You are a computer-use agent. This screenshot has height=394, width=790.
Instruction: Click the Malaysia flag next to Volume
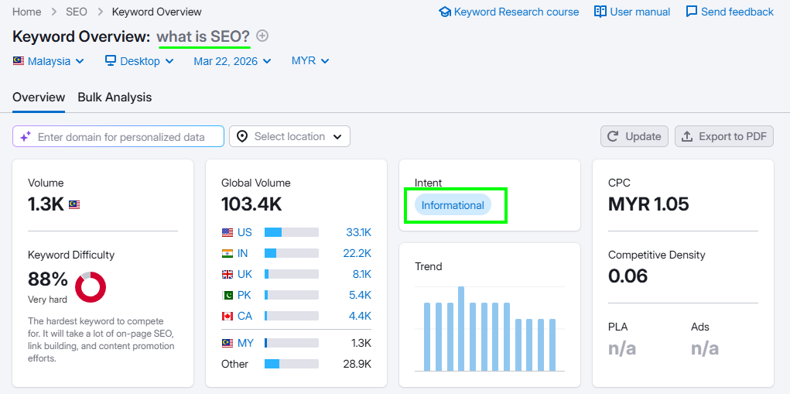pos(74,205)
